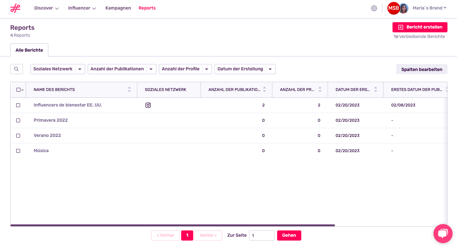Open settings via the gear icon

(x=374, y=8)
